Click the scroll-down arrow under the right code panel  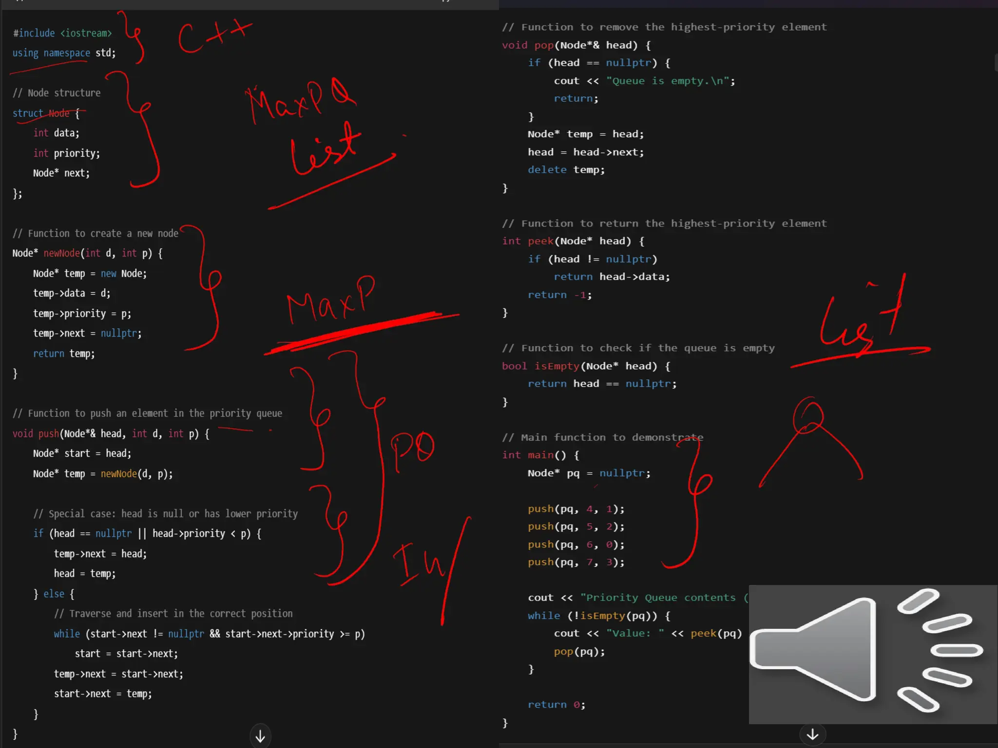[812, 734]
